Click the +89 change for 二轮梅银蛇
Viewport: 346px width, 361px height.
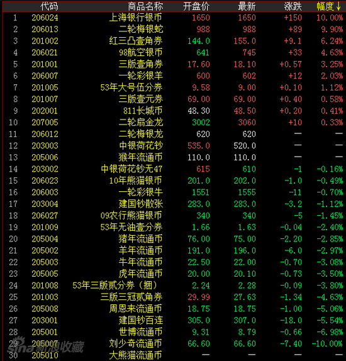coord(295,29)
